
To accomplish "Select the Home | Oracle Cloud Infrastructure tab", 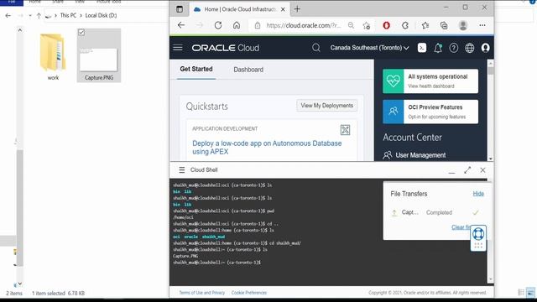I will [239, 9].
